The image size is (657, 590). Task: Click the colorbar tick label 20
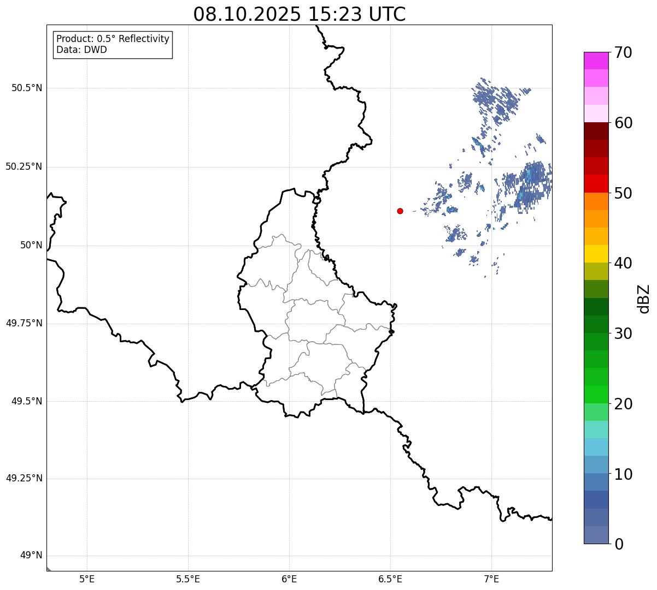tap(623, 404)
